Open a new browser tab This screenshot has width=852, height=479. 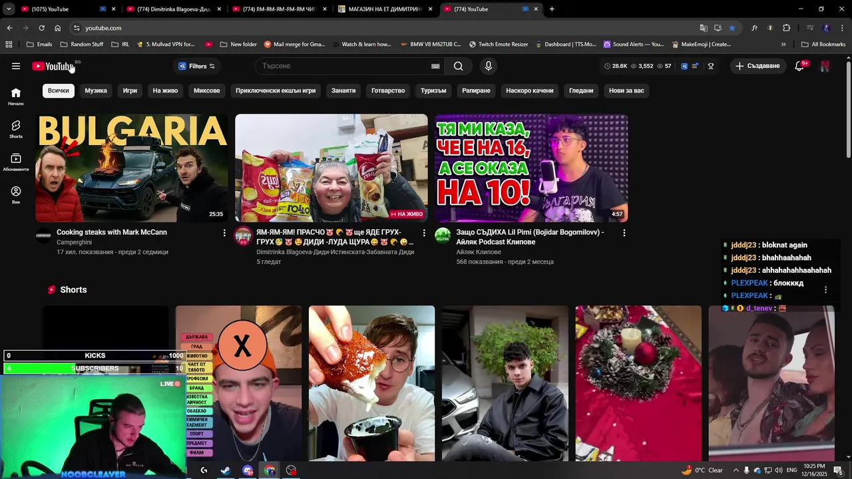552,9
